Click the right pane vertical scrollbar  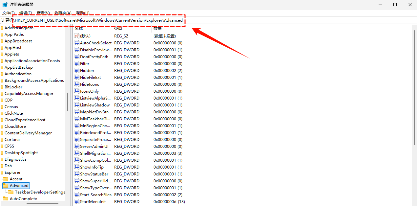coord(414,99)
